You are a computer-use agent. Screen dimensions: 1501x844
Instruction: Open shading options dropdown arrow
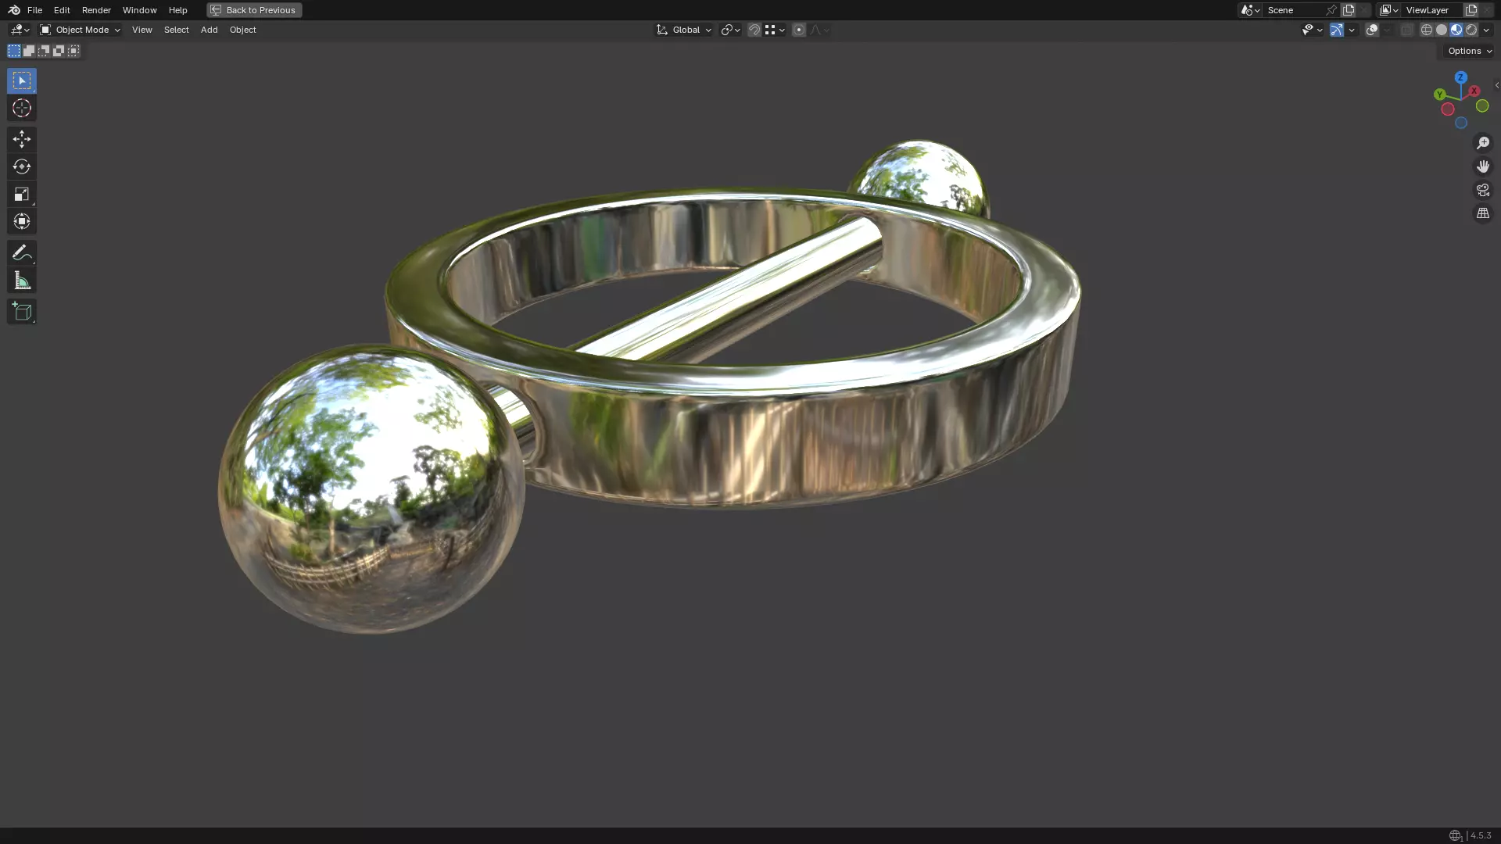[x=1486, y=30]
